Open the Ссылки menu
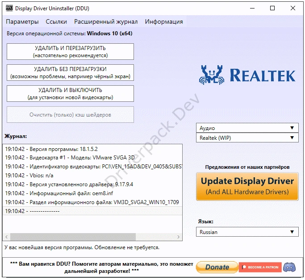The height and width of the screenshot is (280, 305). click(x=56, y=21)
